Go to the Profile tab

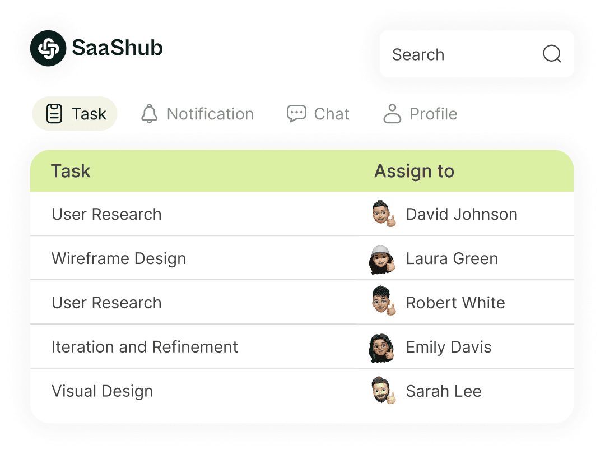pos(433,114)
